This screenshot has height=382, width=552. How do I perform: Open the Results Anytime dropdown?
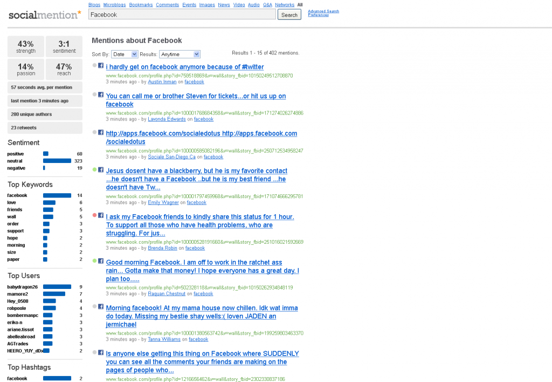180,54
